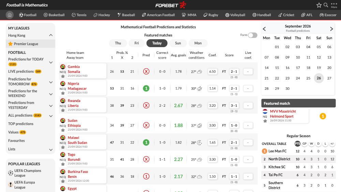341x192 pixels.
Task: Click the UEFA Europa League icon
Action: tap(11, 184)
